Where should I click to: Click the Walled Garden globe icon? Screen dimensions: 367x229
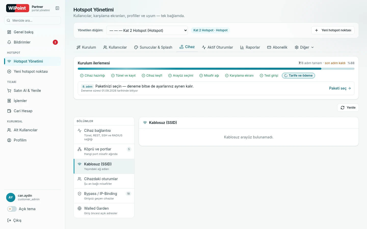click(x=80, y=208)
